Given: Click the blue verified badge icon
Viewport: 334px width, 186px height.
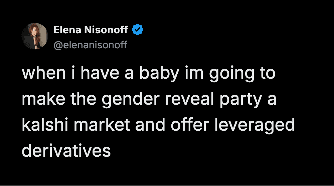Looking at the screenshot, I should [138, 30].
